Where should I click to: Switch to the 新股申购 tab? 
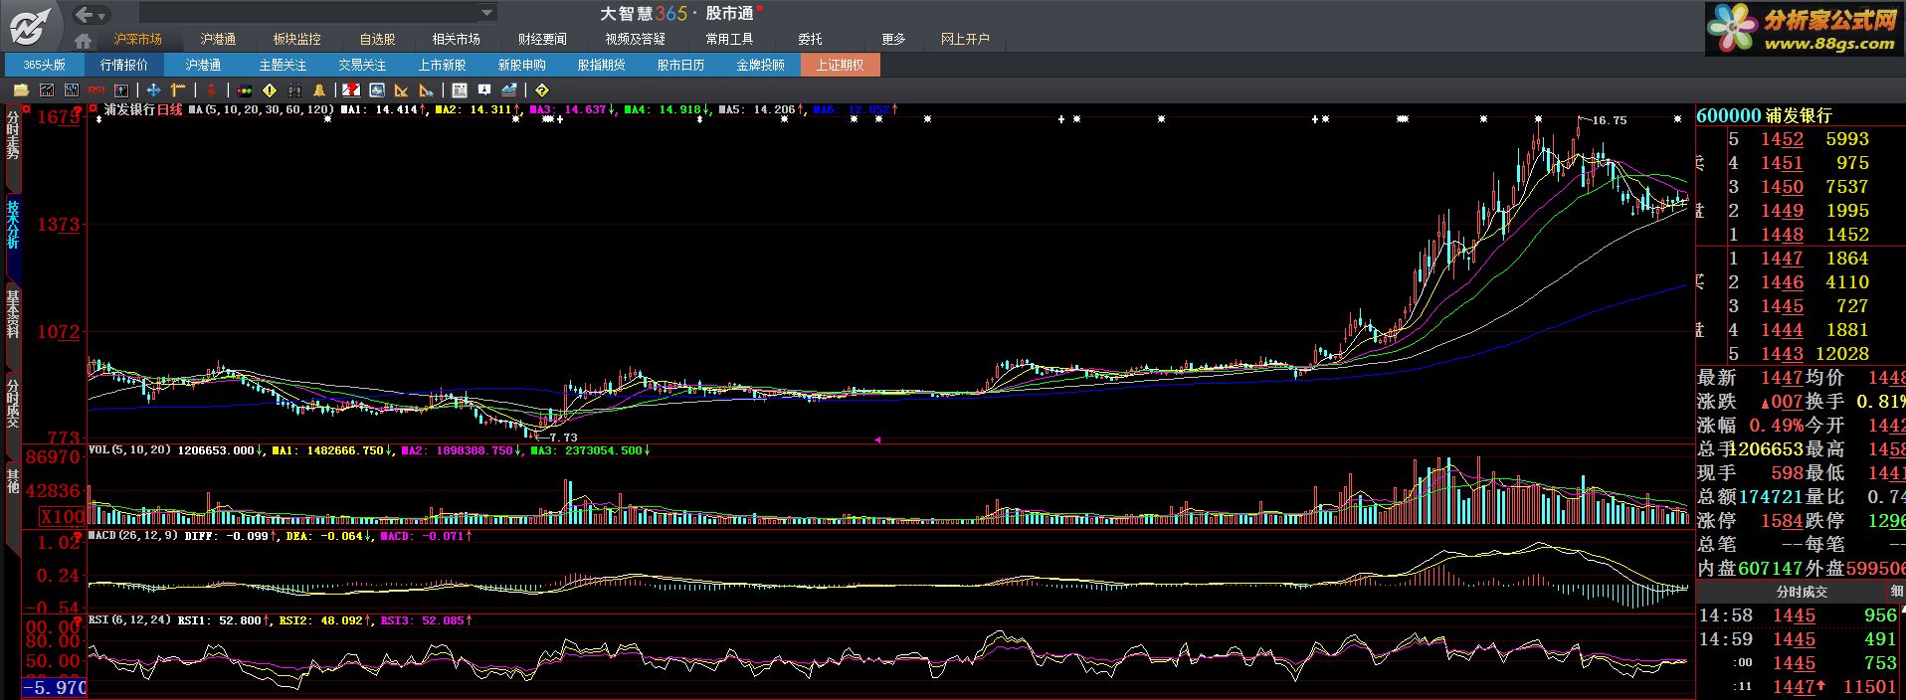pyautogui.click(x=522, y=65)
